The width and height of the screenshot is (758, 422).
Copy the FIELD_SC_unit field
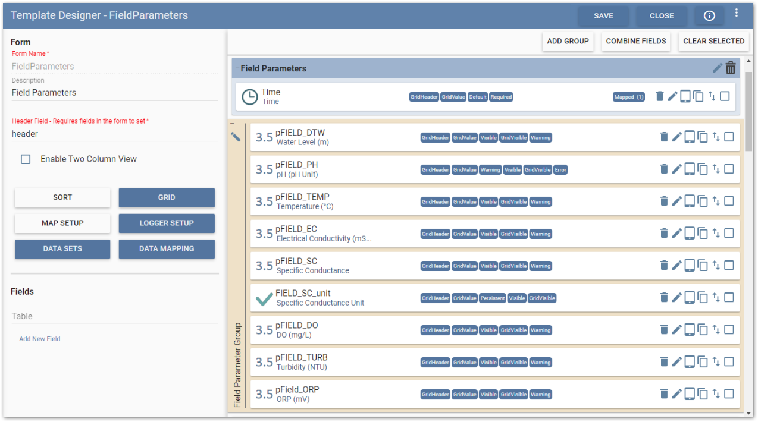tap(703, 297)
